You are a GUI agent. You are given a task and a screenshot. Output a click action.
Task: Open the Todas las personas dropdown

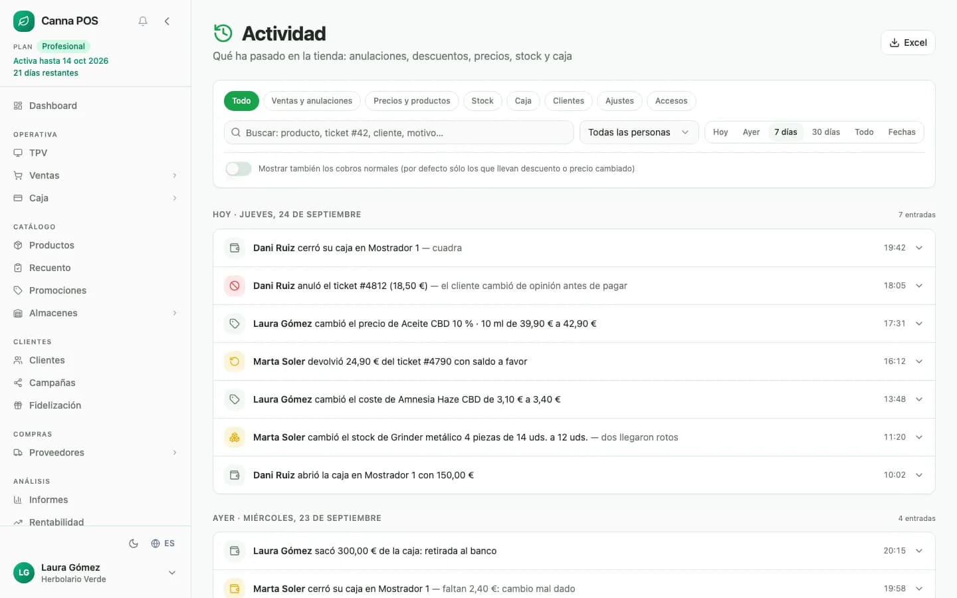point(639,132)
